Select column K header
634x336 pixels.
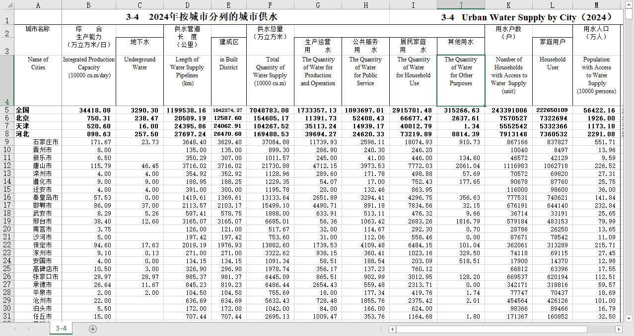[508, 4]
